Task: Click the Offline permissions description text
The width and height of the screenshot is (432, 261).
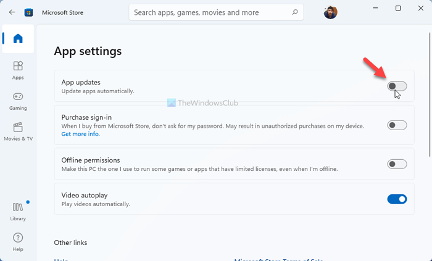Action: [x=199, y=169]
